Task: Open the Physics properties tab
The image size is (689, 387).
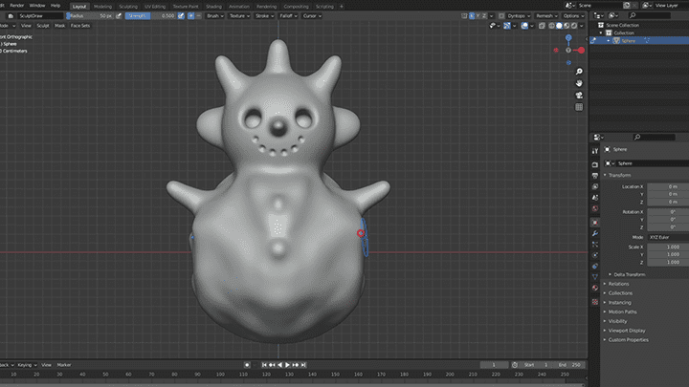Action: pyautogui.click(x=595, y=255)
